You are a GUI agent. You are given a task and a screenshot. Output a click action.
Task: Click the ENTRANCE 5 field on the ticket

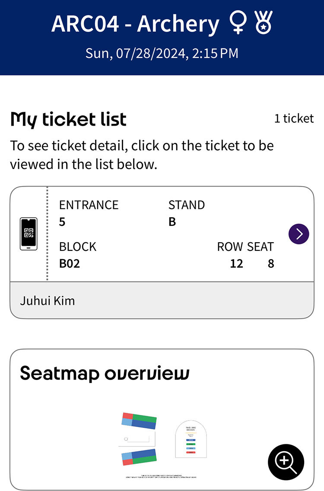point(89,213)
